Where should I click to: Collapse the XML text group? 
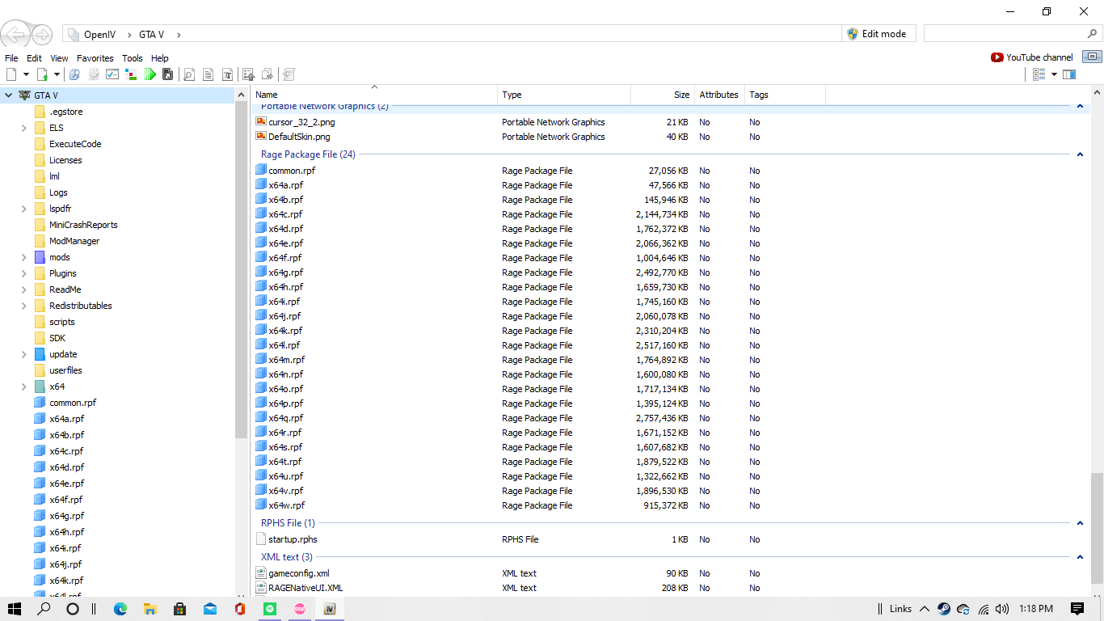[1080, 557]
